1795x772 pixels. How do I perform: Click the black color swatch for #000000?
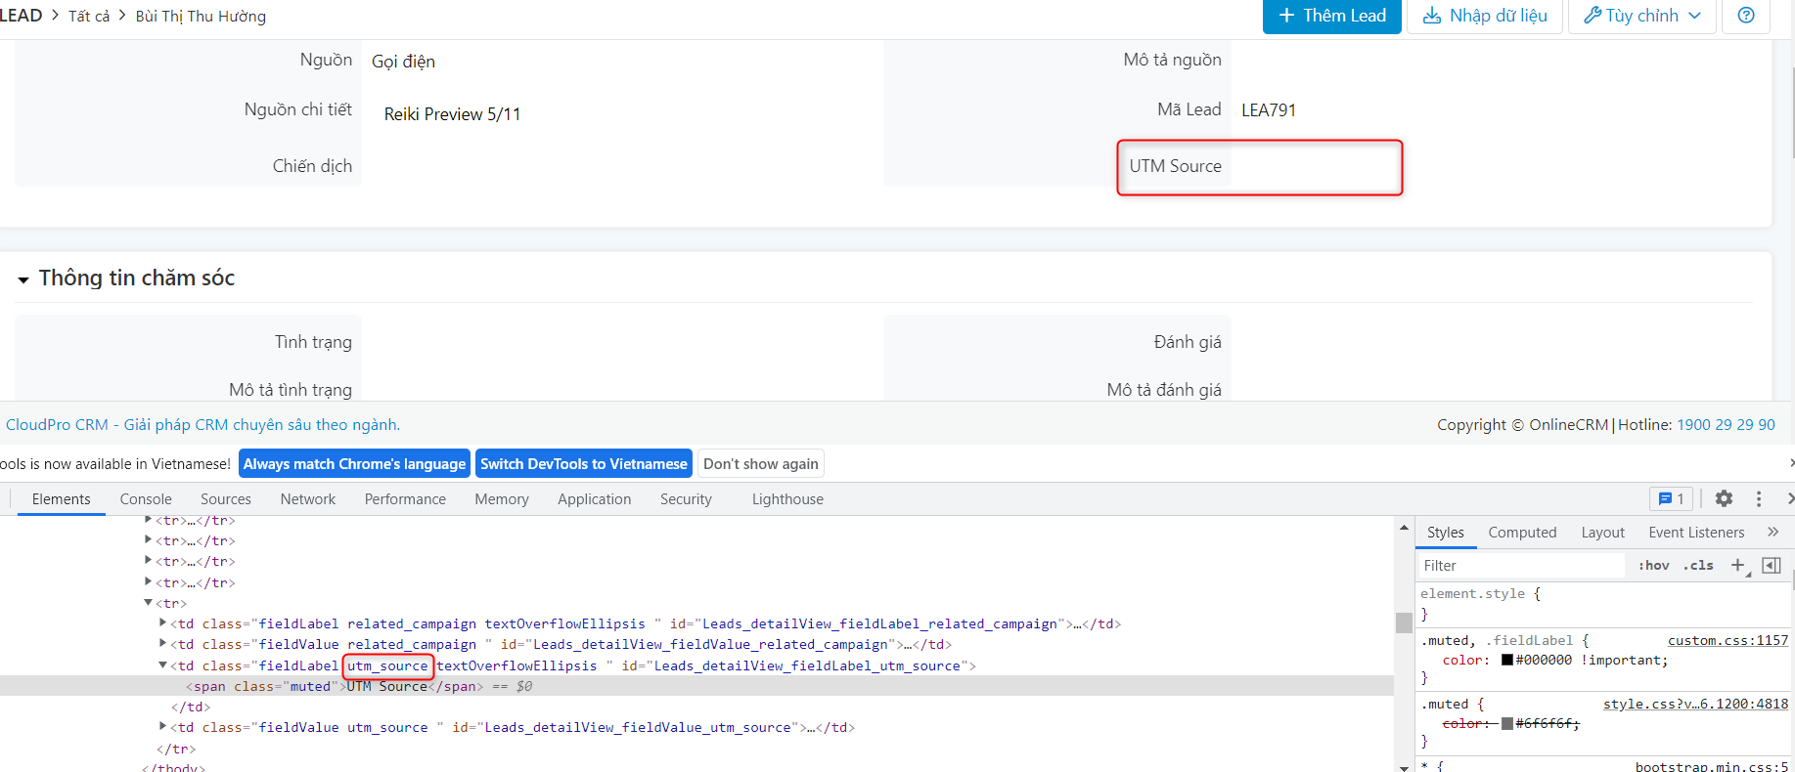tap(1507, 660)
